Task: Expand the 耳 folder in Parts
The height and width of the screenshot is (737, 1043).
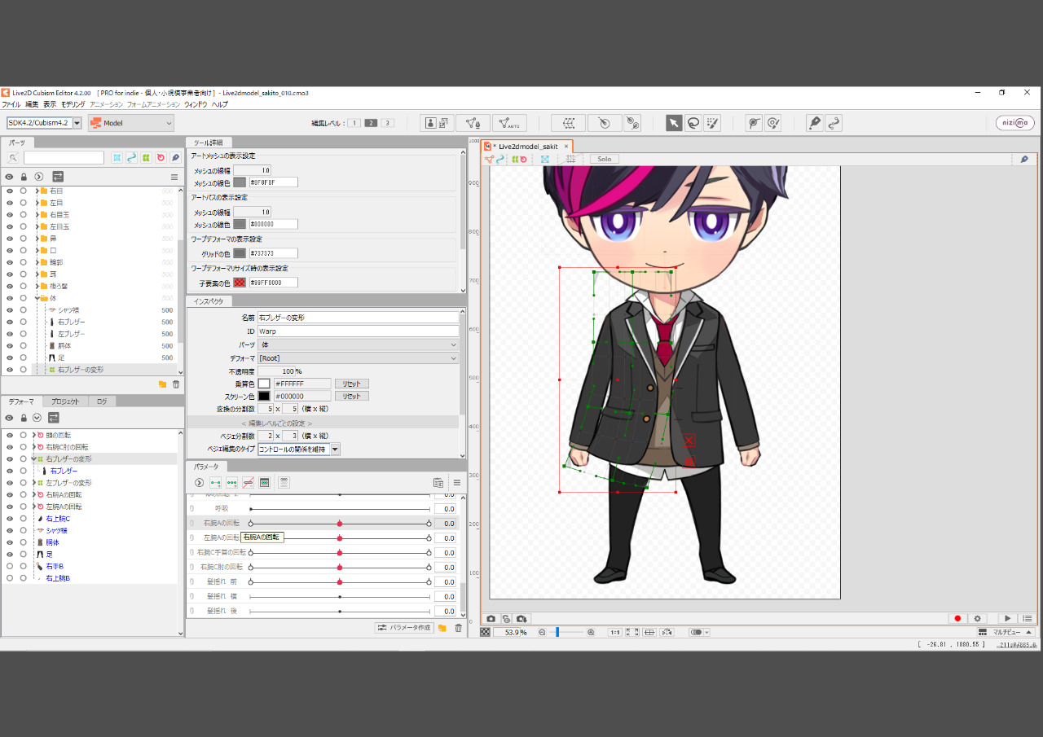Action: [36, 274]
